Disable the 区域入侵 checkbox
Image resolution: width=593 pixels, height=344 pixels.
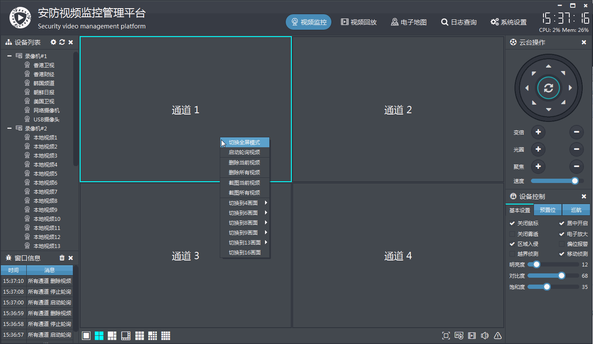click(x=512, y=244)
